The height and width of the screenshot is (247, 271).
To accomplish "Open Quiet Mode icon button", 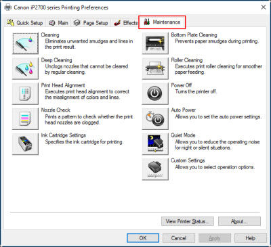I will 155,144.
